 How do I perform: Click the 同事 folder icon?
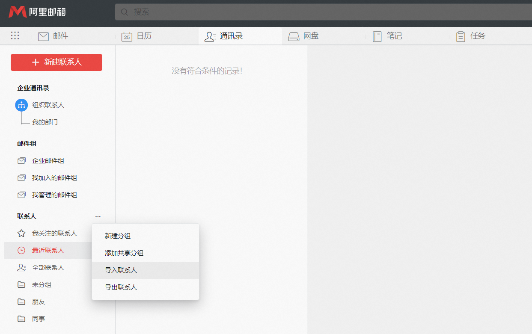click(x=21, y=319)
